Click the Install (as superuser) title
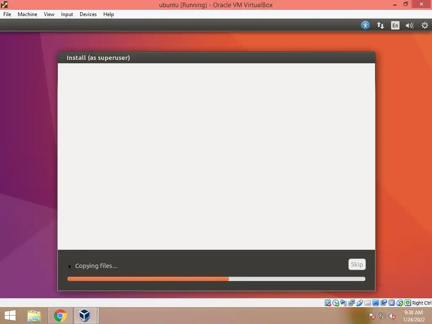The height and width of the screenshot is (324, 432). tap(98, 57)
